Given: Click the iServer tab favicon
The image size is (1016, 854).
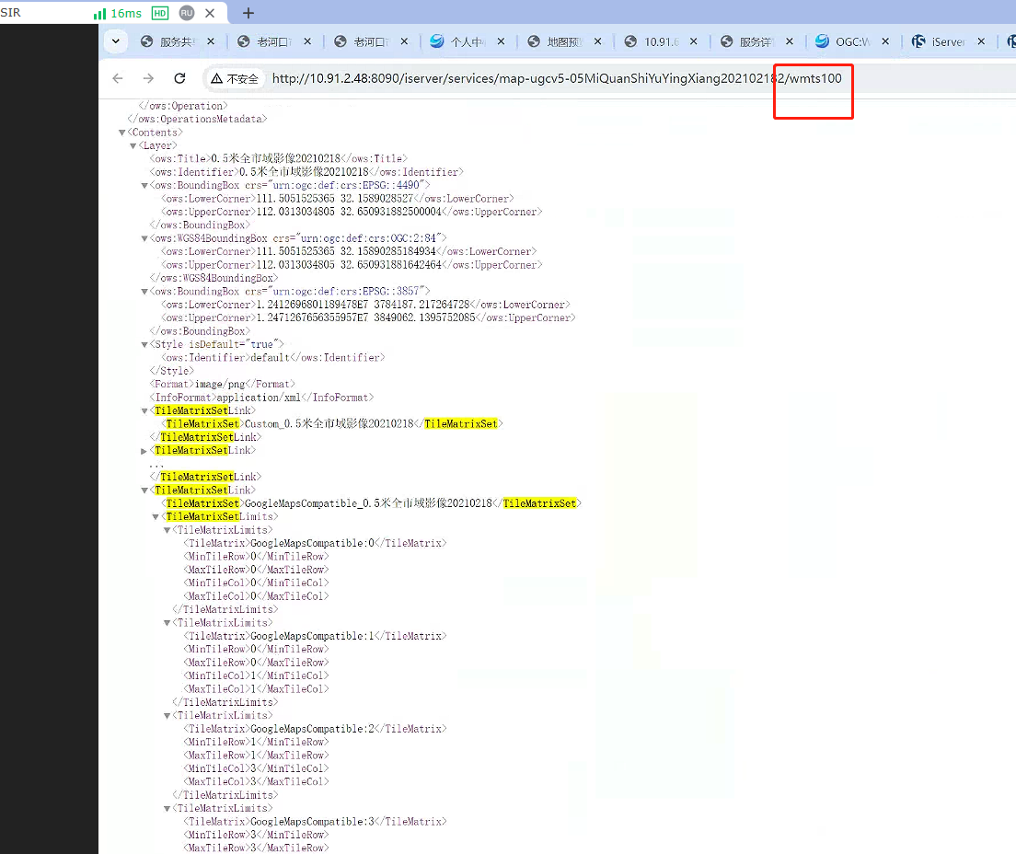Looking at the screenshot, I should point(918,41).
